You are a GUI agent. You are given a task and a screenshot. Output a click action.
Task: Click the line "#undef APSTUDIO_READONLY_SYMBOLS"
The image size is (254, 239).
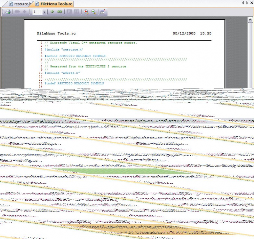click(74, 83)
